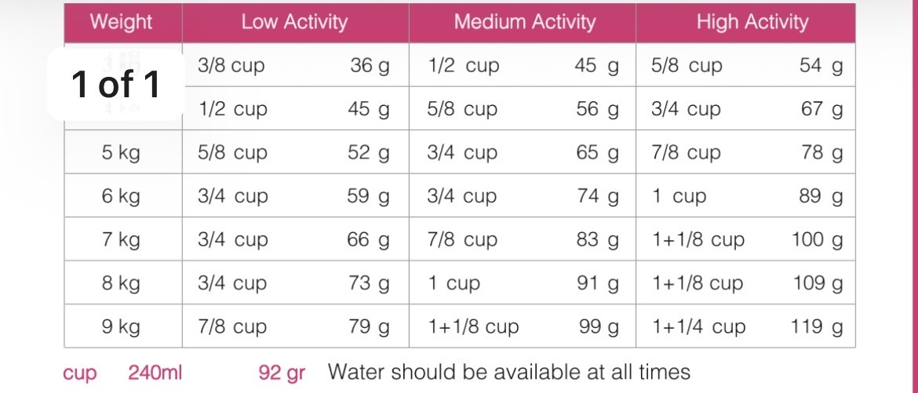Click the 8 kg weight row label
This screenshot has width=918, height=393.
(x=121, y=283)
